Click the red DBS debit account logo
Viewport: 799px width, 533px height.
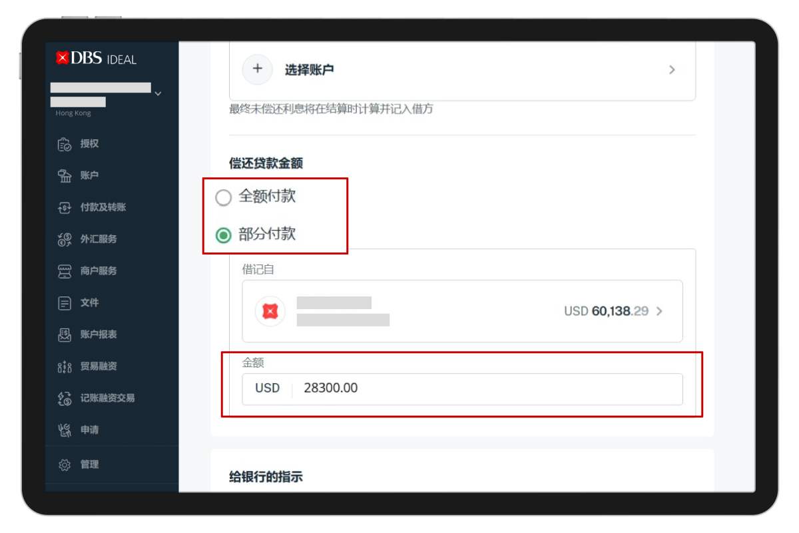pos(270,311)
